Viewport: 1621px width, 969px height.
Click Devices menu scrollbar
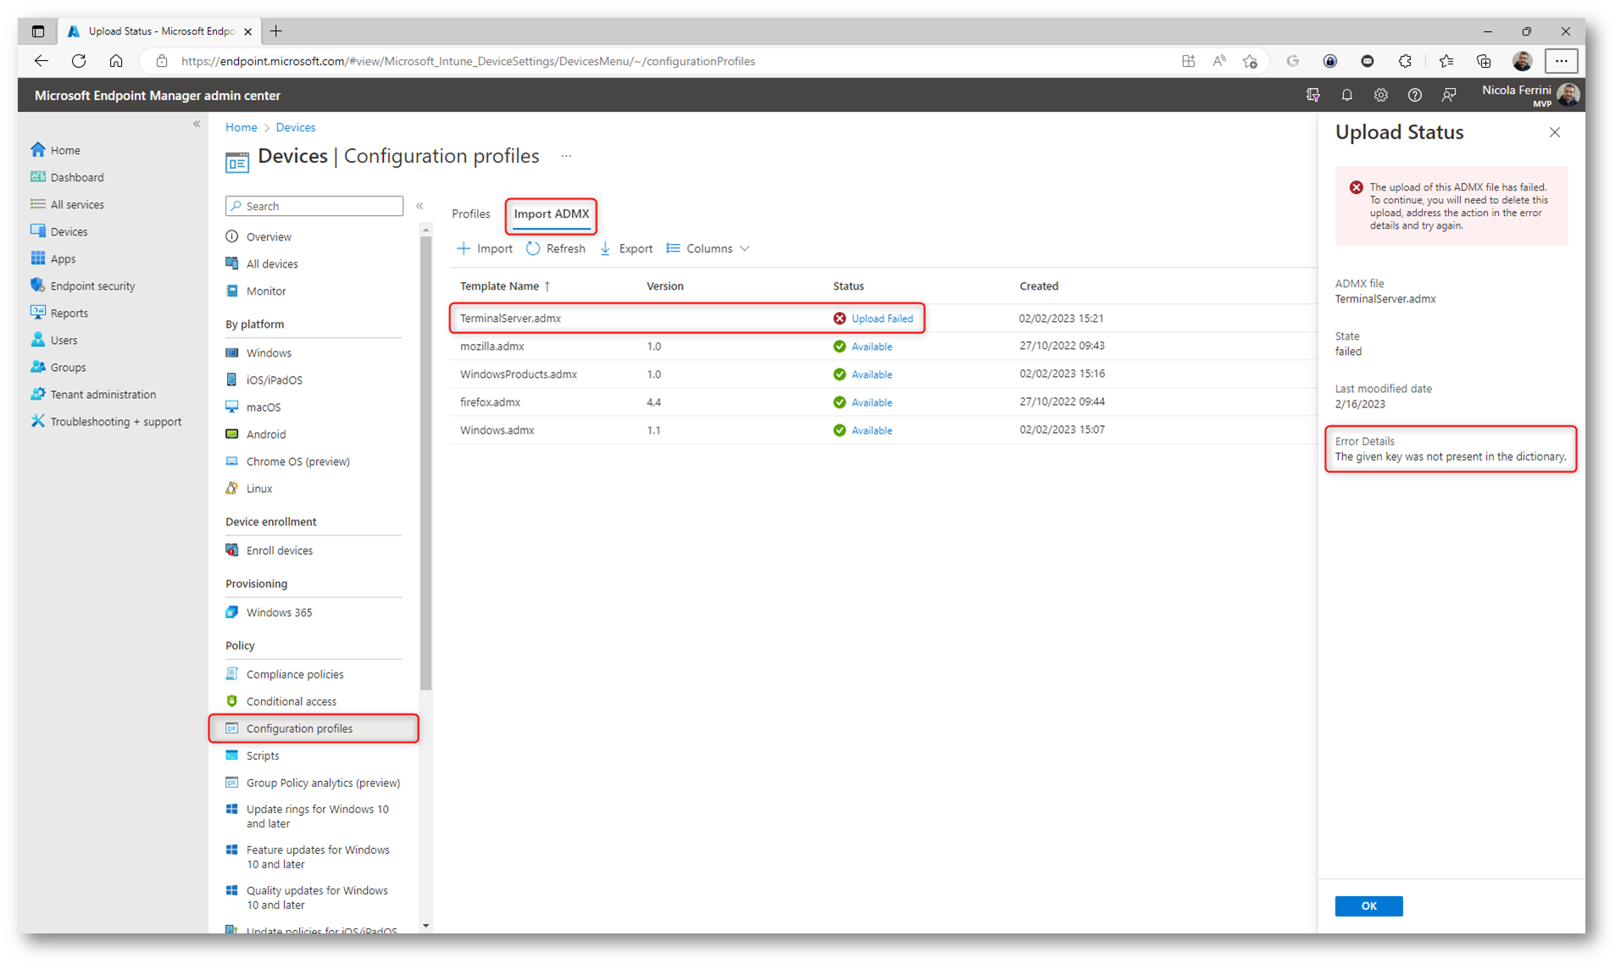(x=426, y=462)
